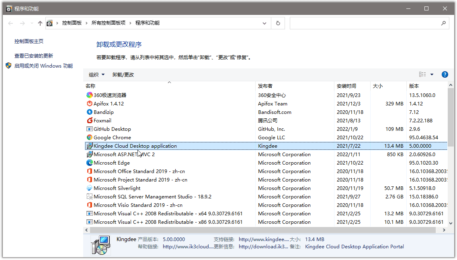Click the Bandizip blue icon in the list
457x260 pixels.
89,112
